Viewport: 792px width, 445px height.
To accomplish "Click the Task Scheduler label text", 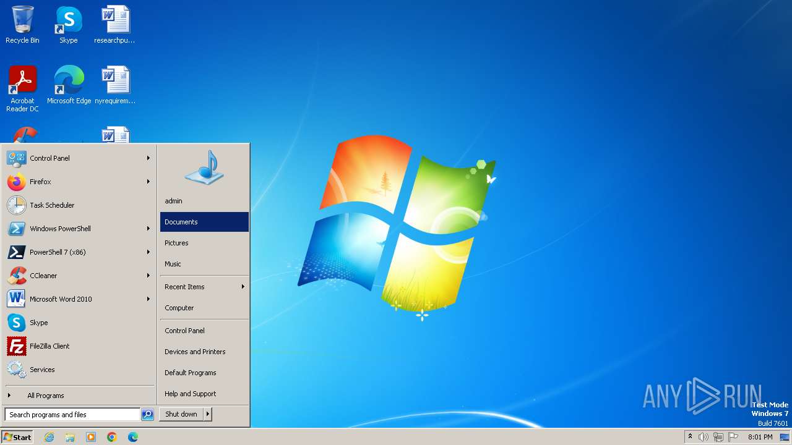I will [52, 205].
